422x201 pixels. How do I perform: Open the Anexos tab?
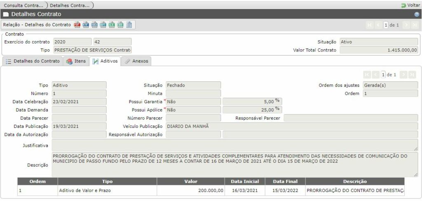tap(137, 61)
